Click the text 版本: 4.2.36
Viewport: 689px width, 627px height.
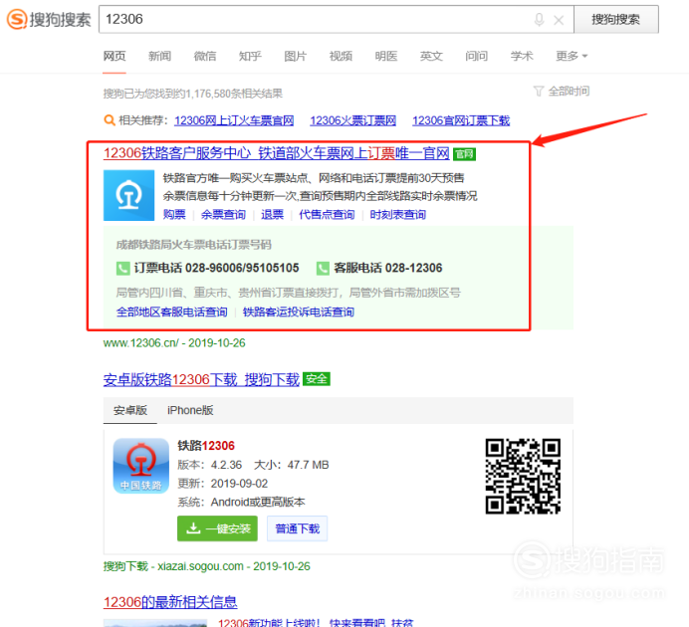point(210,465)
